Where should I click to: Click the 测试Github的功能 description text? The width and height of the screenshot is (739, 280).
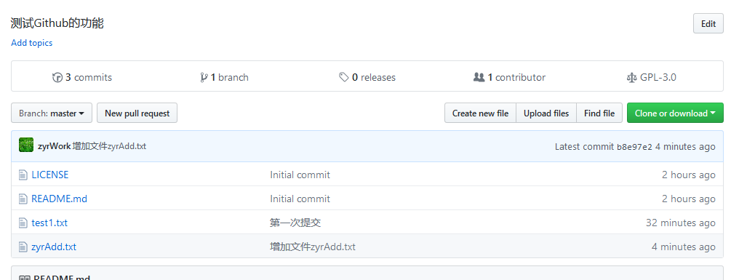click(x=57, y=23)
